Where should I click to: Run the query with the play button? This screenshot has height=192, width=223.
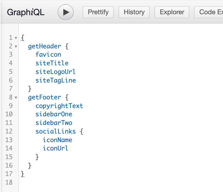tap(66, 12)
